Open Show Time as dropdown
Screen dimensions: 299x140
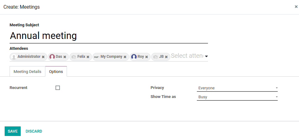pyautogui.click(x=237, y=97)
